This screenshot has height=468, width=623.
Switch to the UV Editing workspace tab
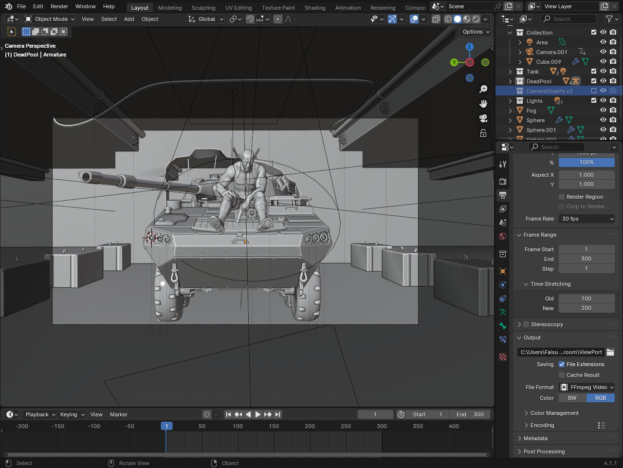tap(238, 8)
